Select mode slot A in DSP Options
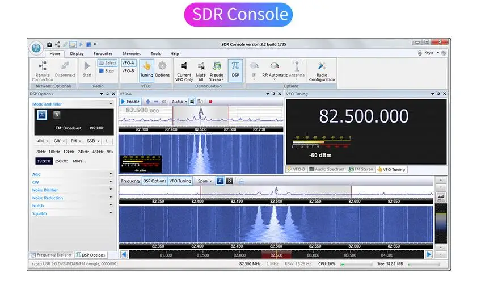Viewport: 481px width, 281px height. pos(42,115)
